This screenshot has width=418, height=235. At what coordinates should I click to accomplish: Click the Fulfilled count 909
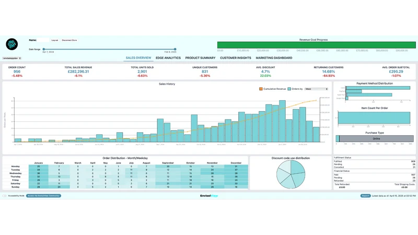(413, 161)
